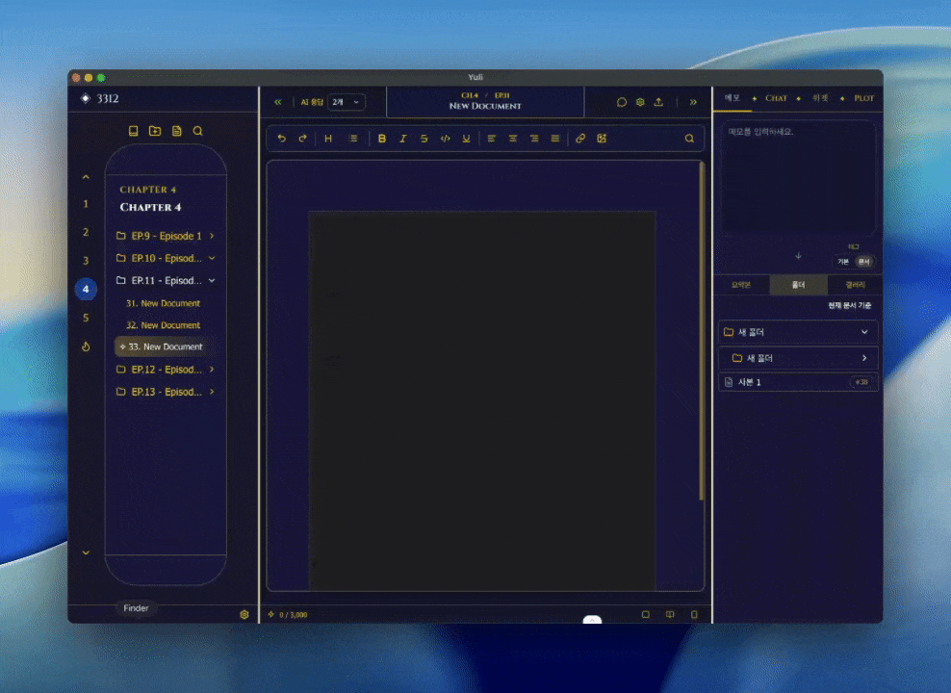Select chapter 1 in the number list
This screenshot has width=951, height=693.
point(86,204)
